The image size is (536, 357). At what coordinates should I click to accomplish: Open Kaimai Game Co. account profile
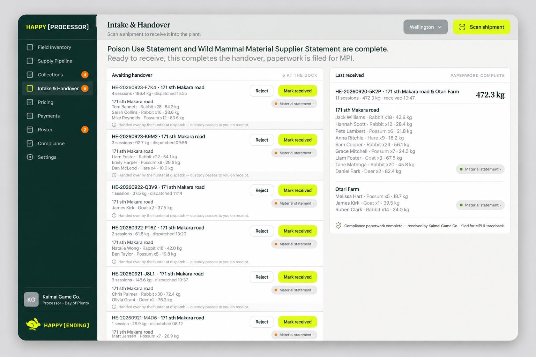(57, 299)
